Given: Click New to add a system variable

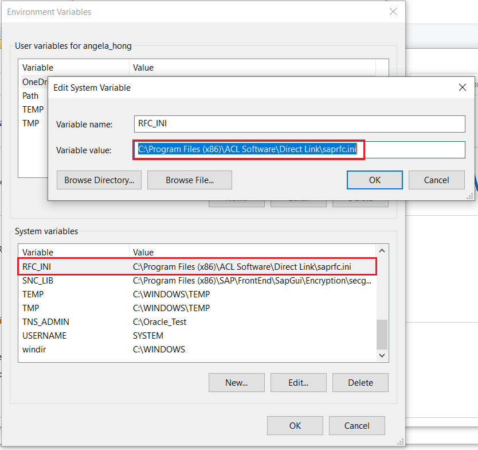Looking at the screenshot, I should pos(236,382).
